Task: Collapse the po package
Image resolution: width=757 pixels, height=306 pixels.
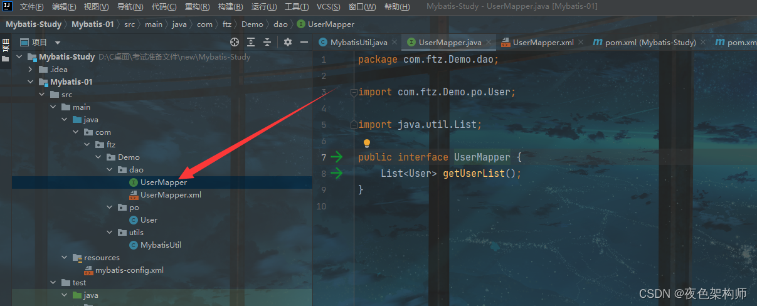Action: coord(109,207)
